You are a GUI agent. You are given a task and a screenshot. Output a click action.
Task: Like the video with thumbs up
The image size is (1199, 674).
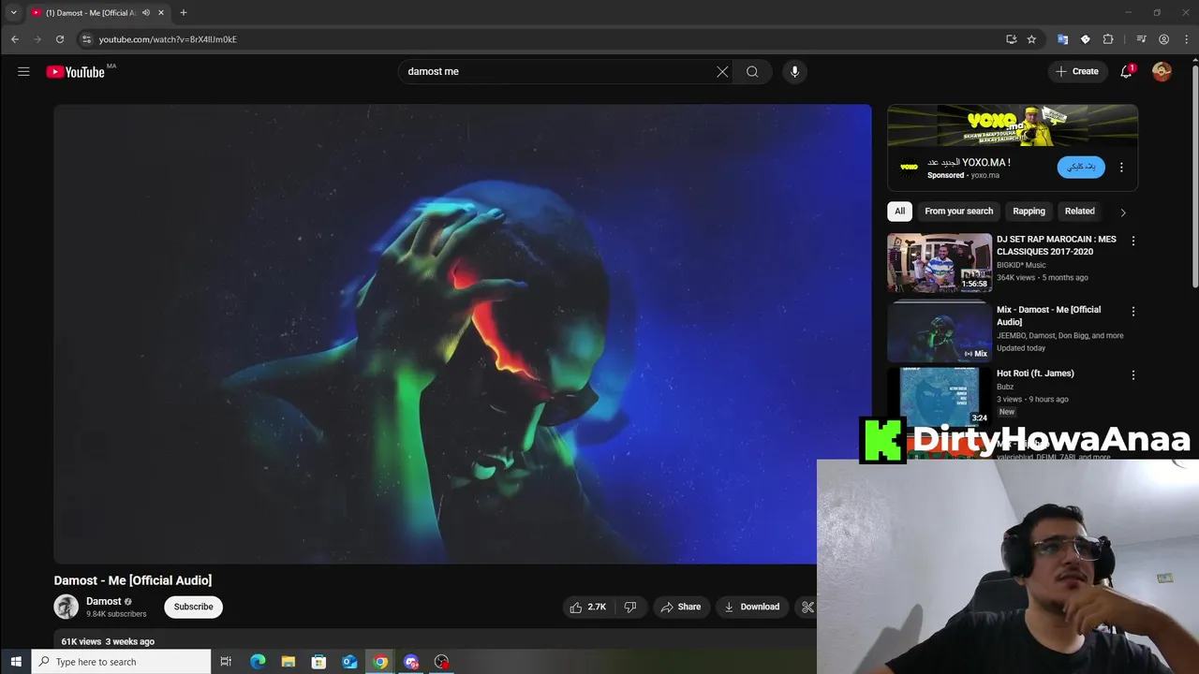[x=587, y=607]
